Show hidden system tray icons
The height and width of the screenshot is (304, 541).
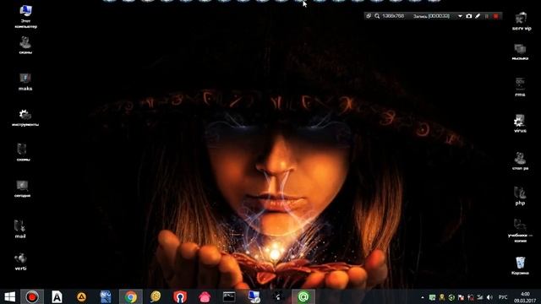[x=423, y=297]
